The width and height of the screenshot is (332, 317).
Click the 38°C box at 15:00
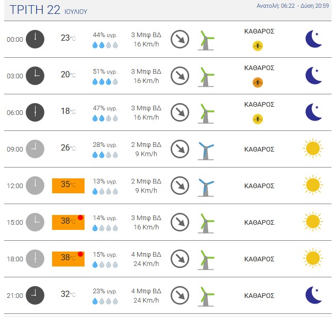coord(68,222)
